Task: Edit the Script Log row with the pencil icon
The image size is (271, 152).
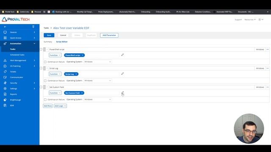Action: [x=122, y=74]
